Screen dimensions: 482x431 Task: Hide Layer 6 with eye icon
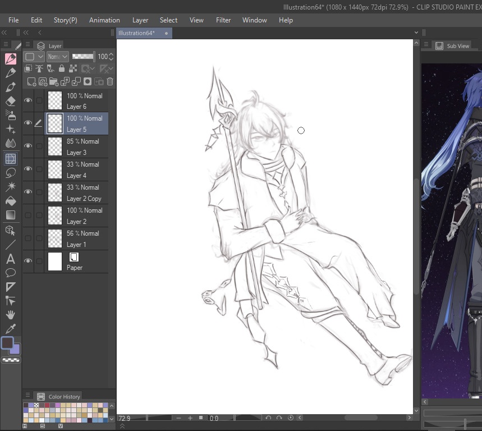coord(28,100)
